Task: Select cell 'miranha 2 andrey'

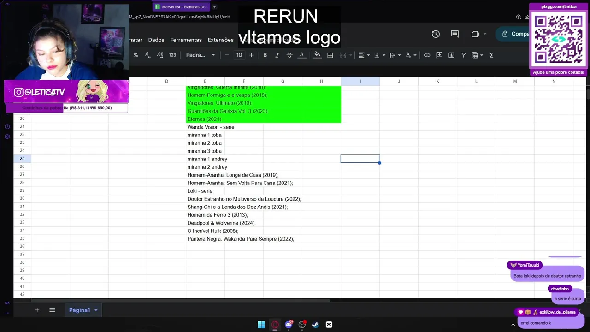Action: click(207, 167)
